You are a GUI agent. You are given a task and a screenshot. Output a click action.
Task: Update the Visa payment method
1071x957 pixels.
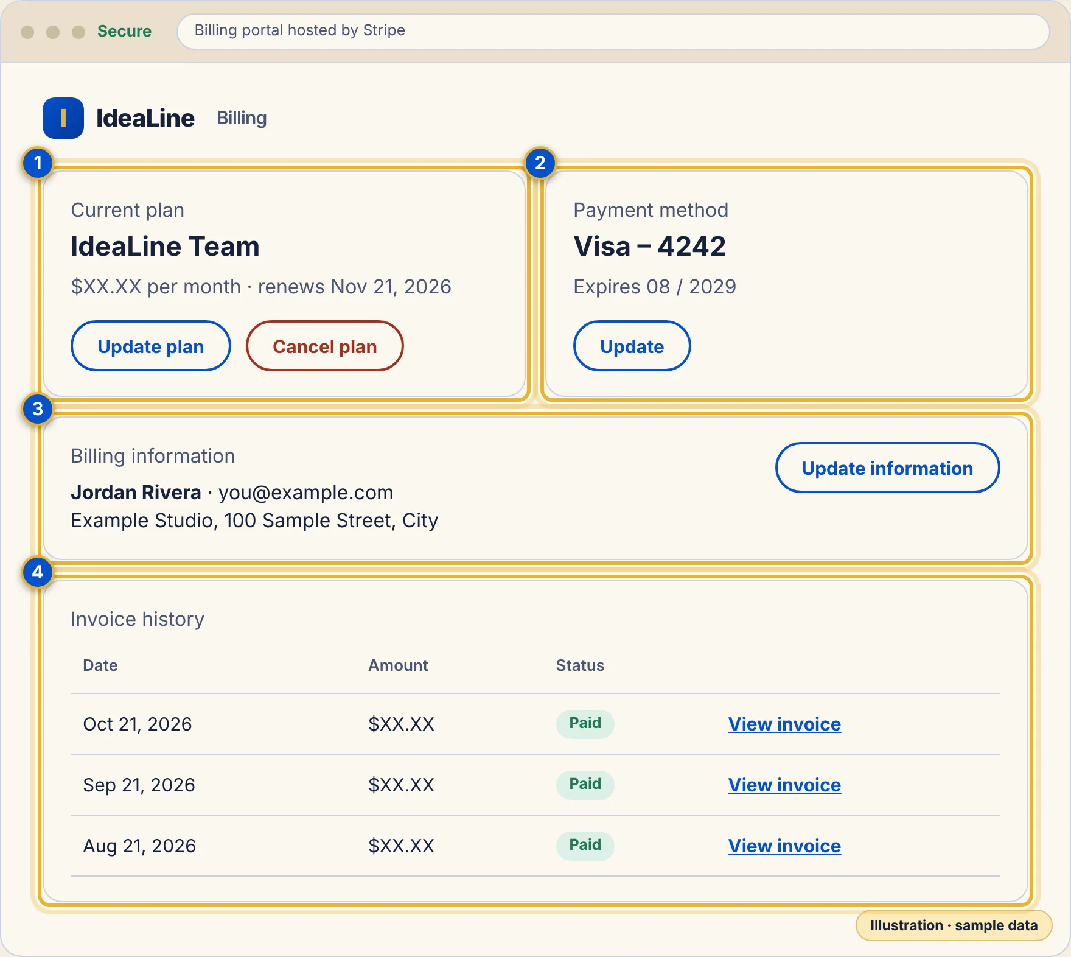click(632, 346)
